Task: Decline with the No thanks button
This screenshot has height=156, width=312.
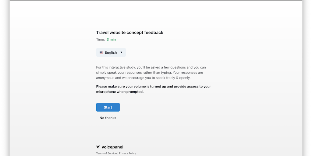Action: coord(108,118)
